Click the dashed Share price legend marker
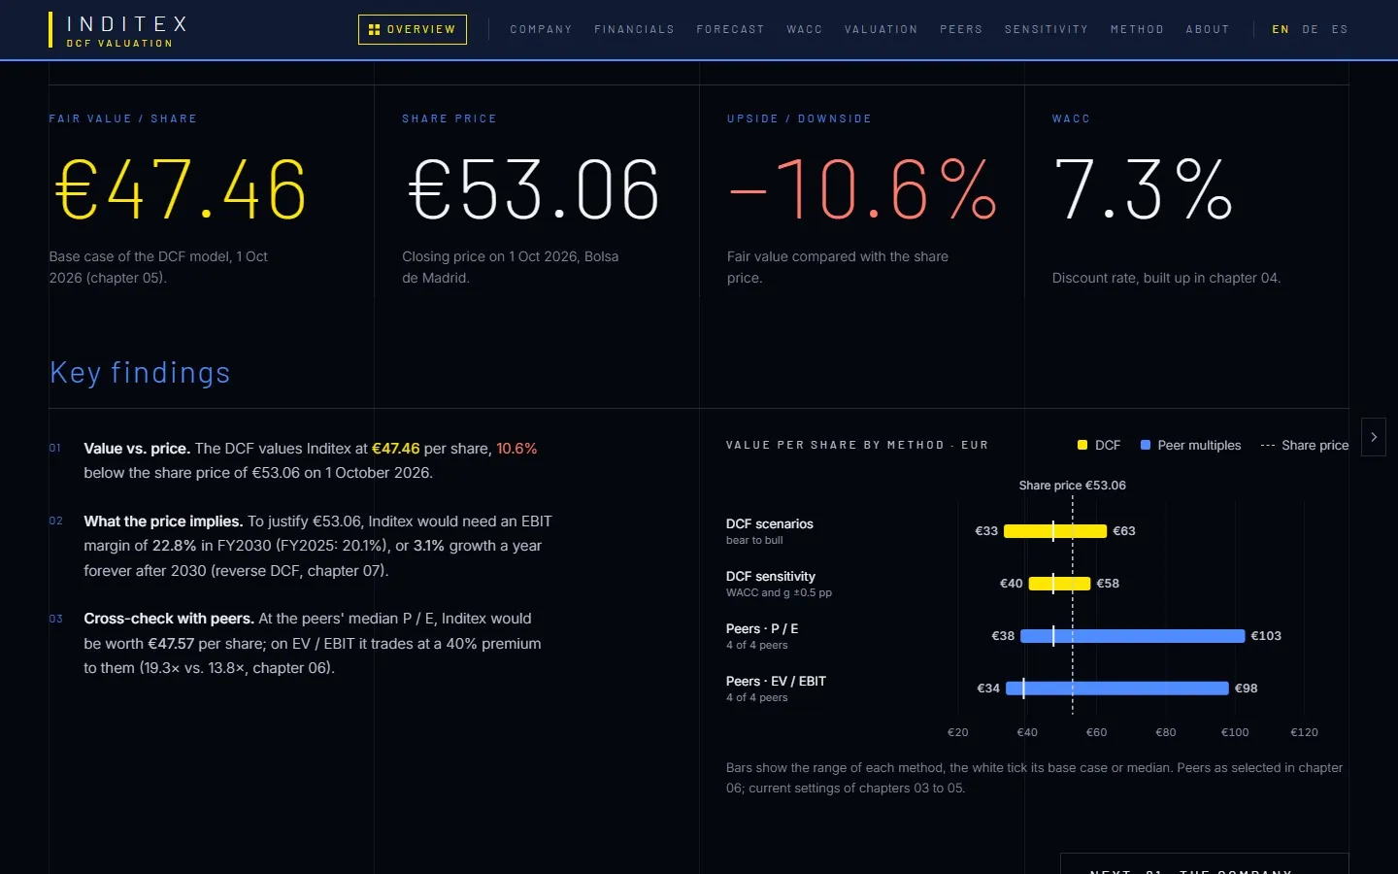Viewport: 1398px width, 874px height. tap(1268, 446)
